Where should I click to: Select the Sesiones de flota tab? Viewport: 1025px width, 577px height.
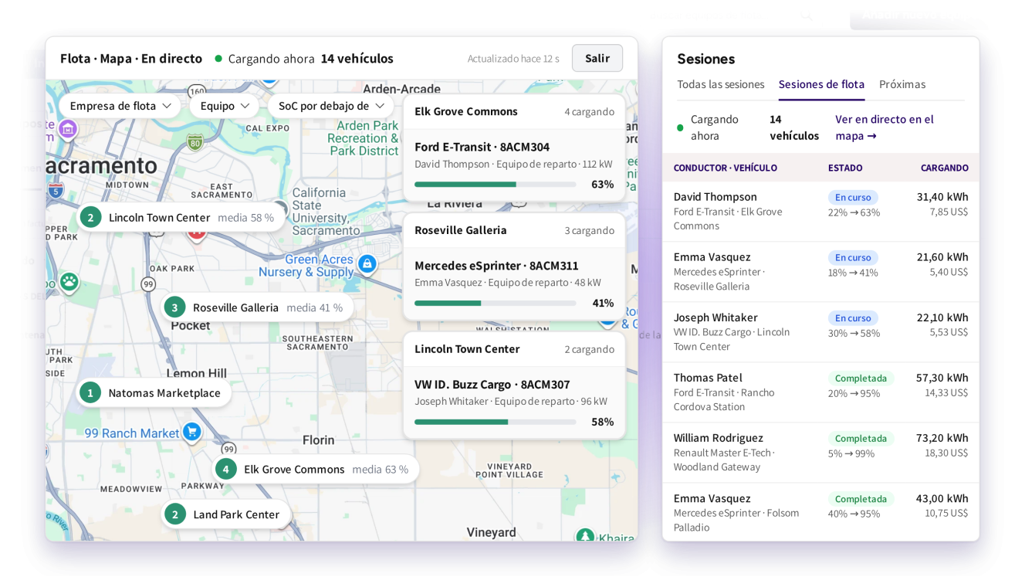[x=821, y=84]
